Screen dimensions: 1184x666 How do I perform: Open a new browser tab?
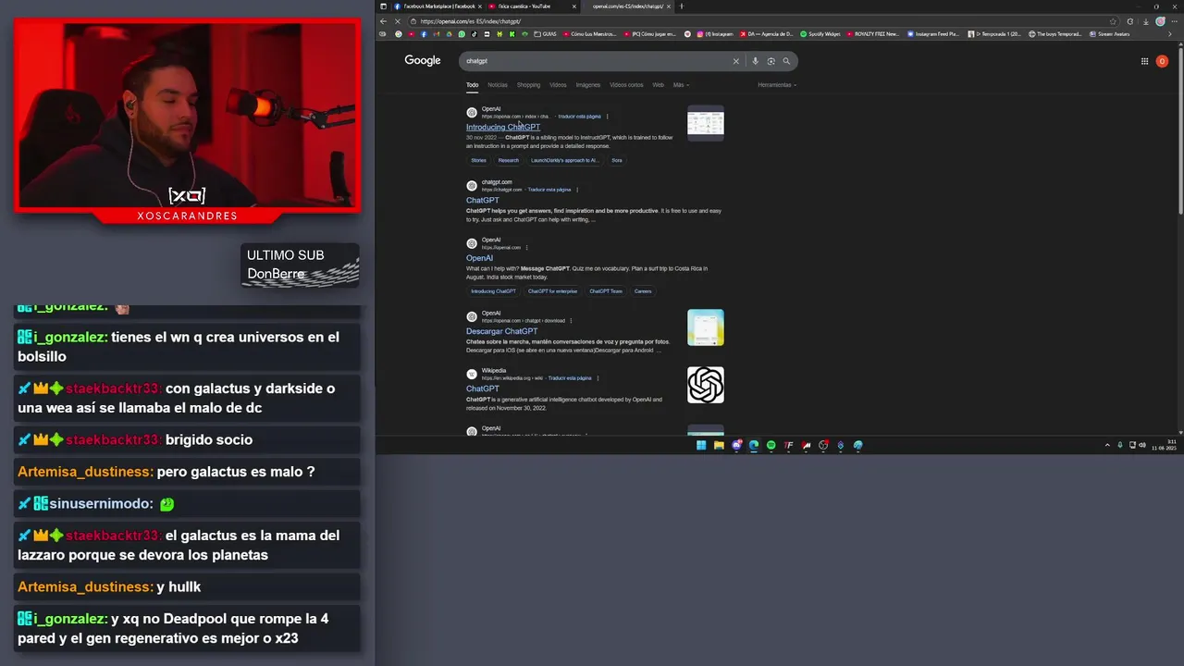(x=682, y=6)
